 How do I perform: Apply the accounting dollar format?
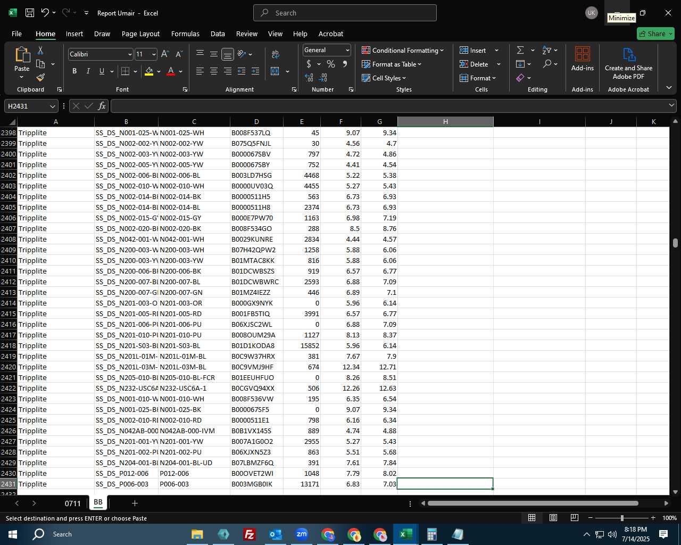click(309, 64)
